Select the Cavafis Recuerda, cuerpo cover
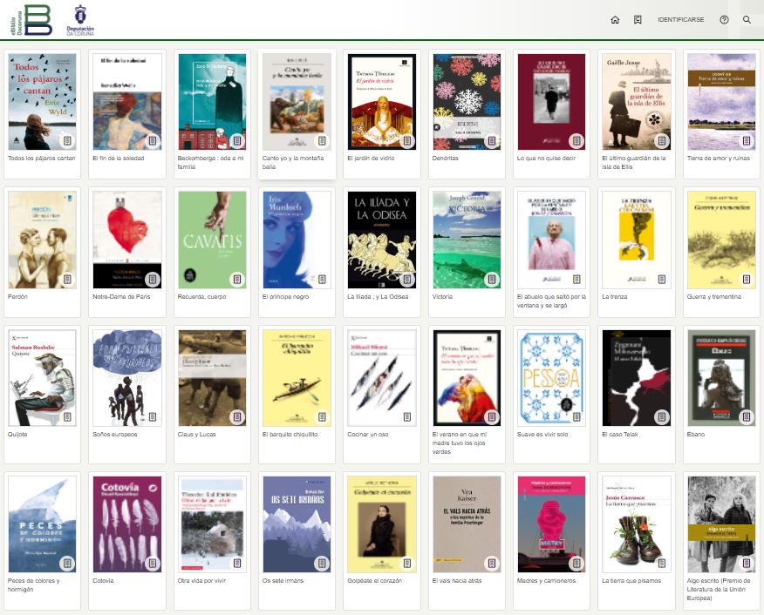Image resolution: width=764 pixels, height=615 pixels. [212, 240]
